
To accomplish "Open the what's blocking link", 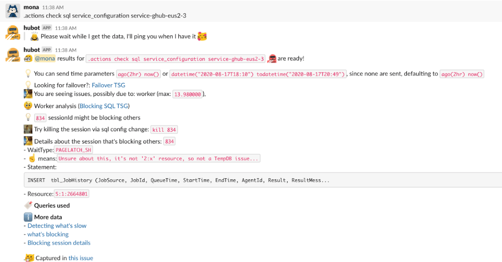I will tap(48, 234).
